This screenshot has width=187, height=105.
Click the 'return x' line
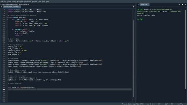point(19,35)
